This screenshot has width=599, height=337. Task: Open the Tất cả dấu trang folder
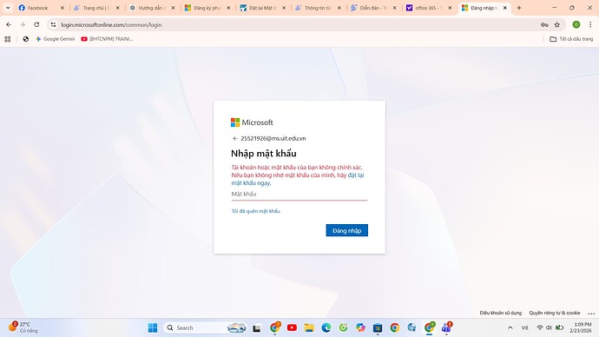coord(571,39)
